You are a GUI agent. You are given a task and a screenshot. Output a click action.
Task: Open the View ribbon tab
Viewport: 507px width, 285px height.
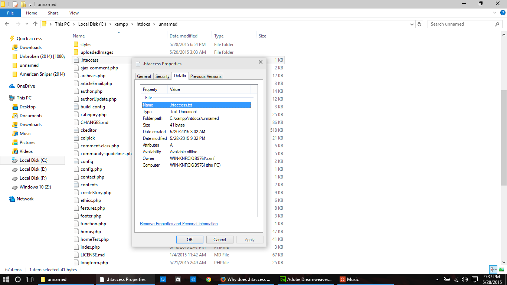(x=74, y=13)
